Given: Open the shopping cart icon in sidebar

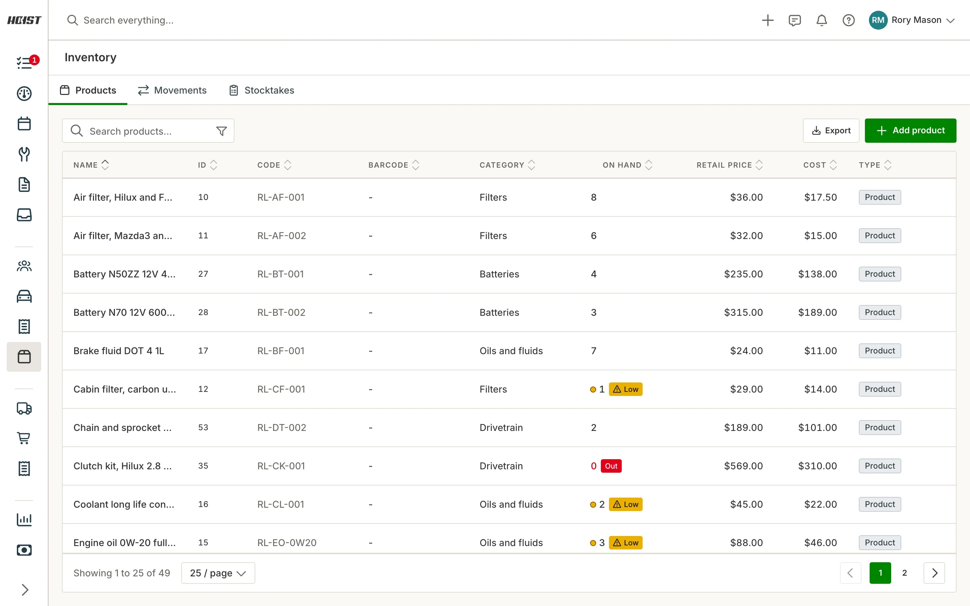Looking at the screenshot, I should coord(24,438).
